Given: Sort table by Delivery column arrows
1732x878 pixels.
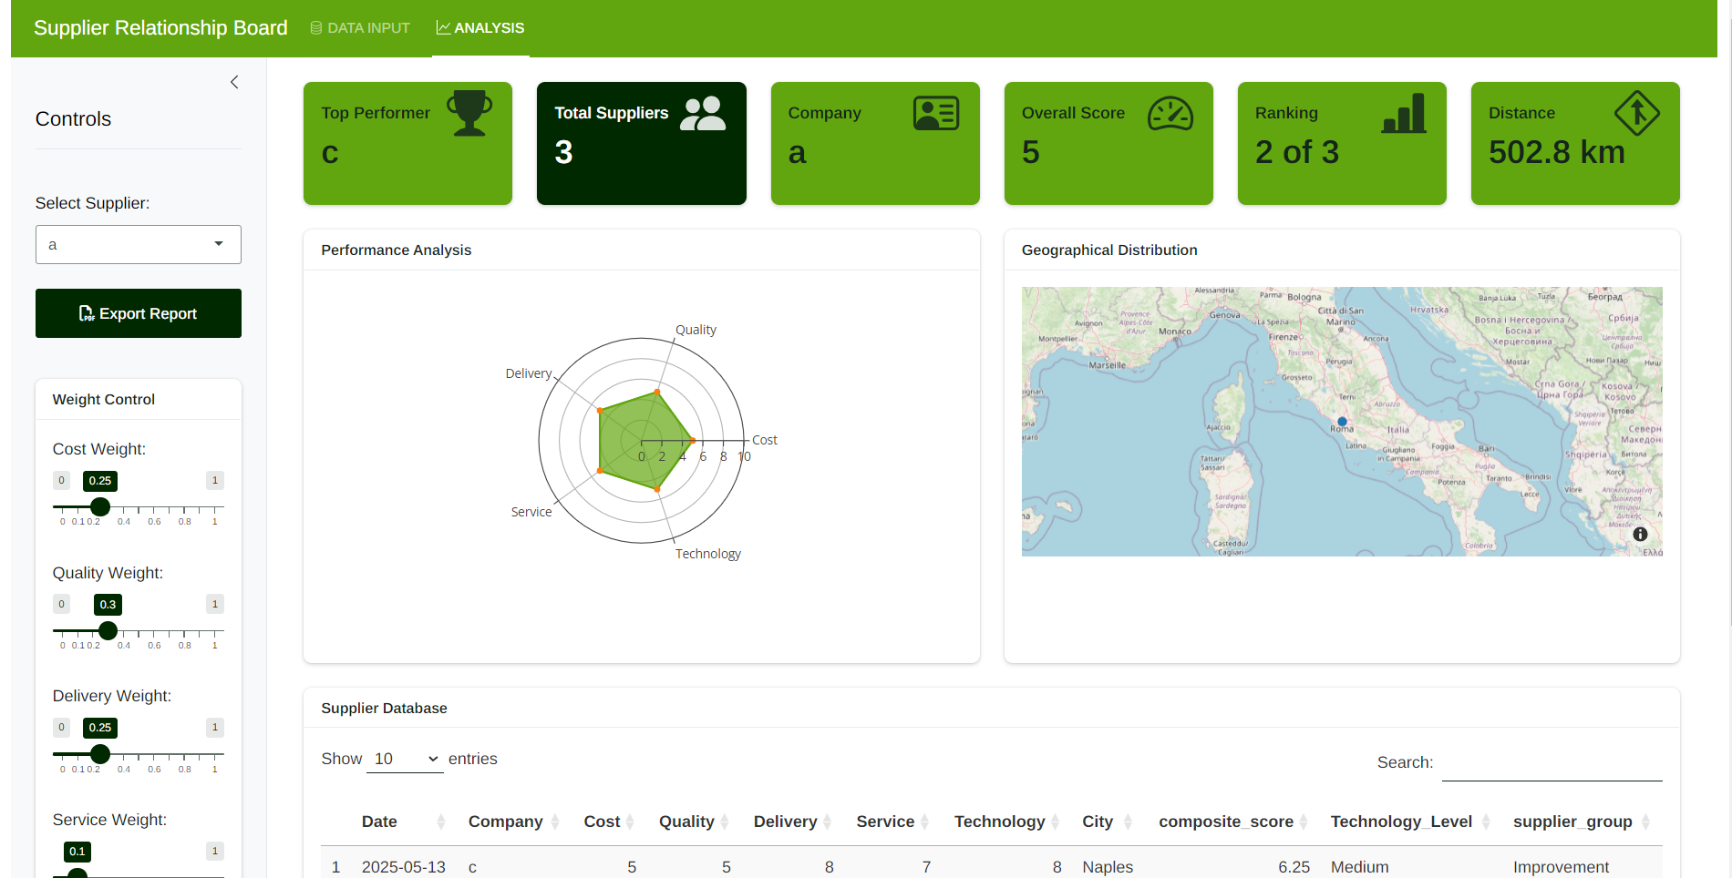Looking at the screenshot, I should point(828,822).
